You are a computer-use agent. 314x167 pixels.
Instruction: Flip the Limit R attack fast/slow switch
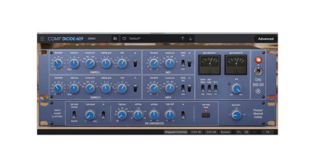click(183, 88)
